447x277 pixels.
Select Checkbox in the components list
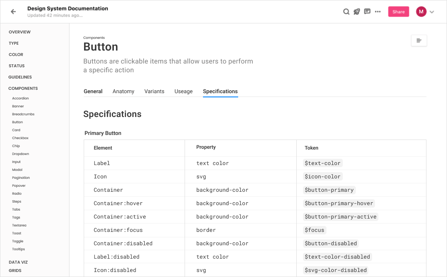coord(20,138)
